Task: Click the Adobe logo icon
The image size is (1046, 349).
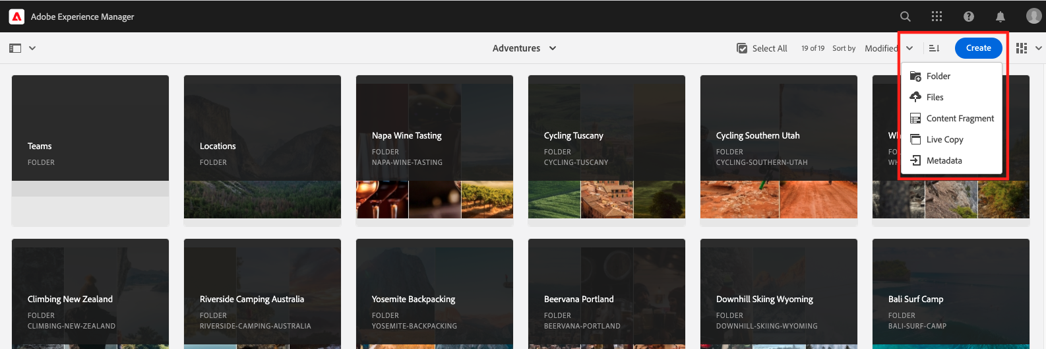Action: 16,16
